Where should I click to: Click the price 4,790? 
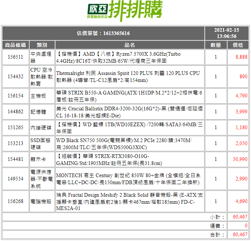click(x=241, y=96)
